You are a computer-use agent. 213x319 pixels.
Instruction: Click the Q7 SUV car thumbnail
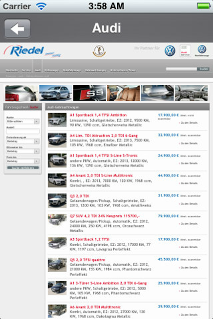(57, 220)
